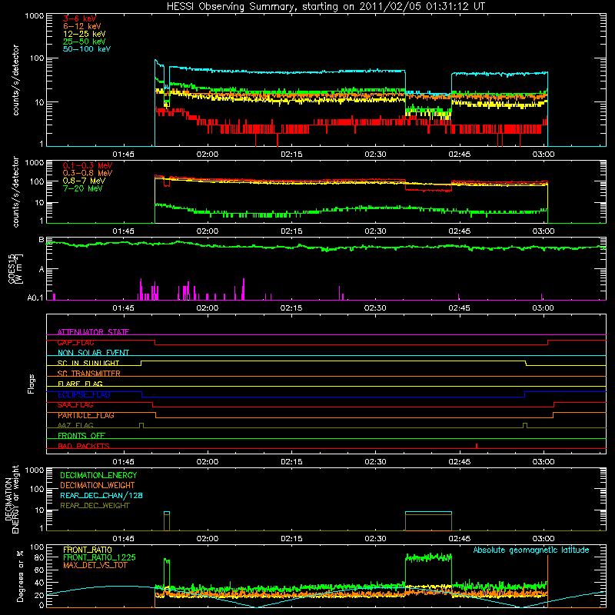Click the MAX_DET_VS_TOT legend label
Image resolution: width=615 pixels, height=615 pixels.
(x=95, y=565)
